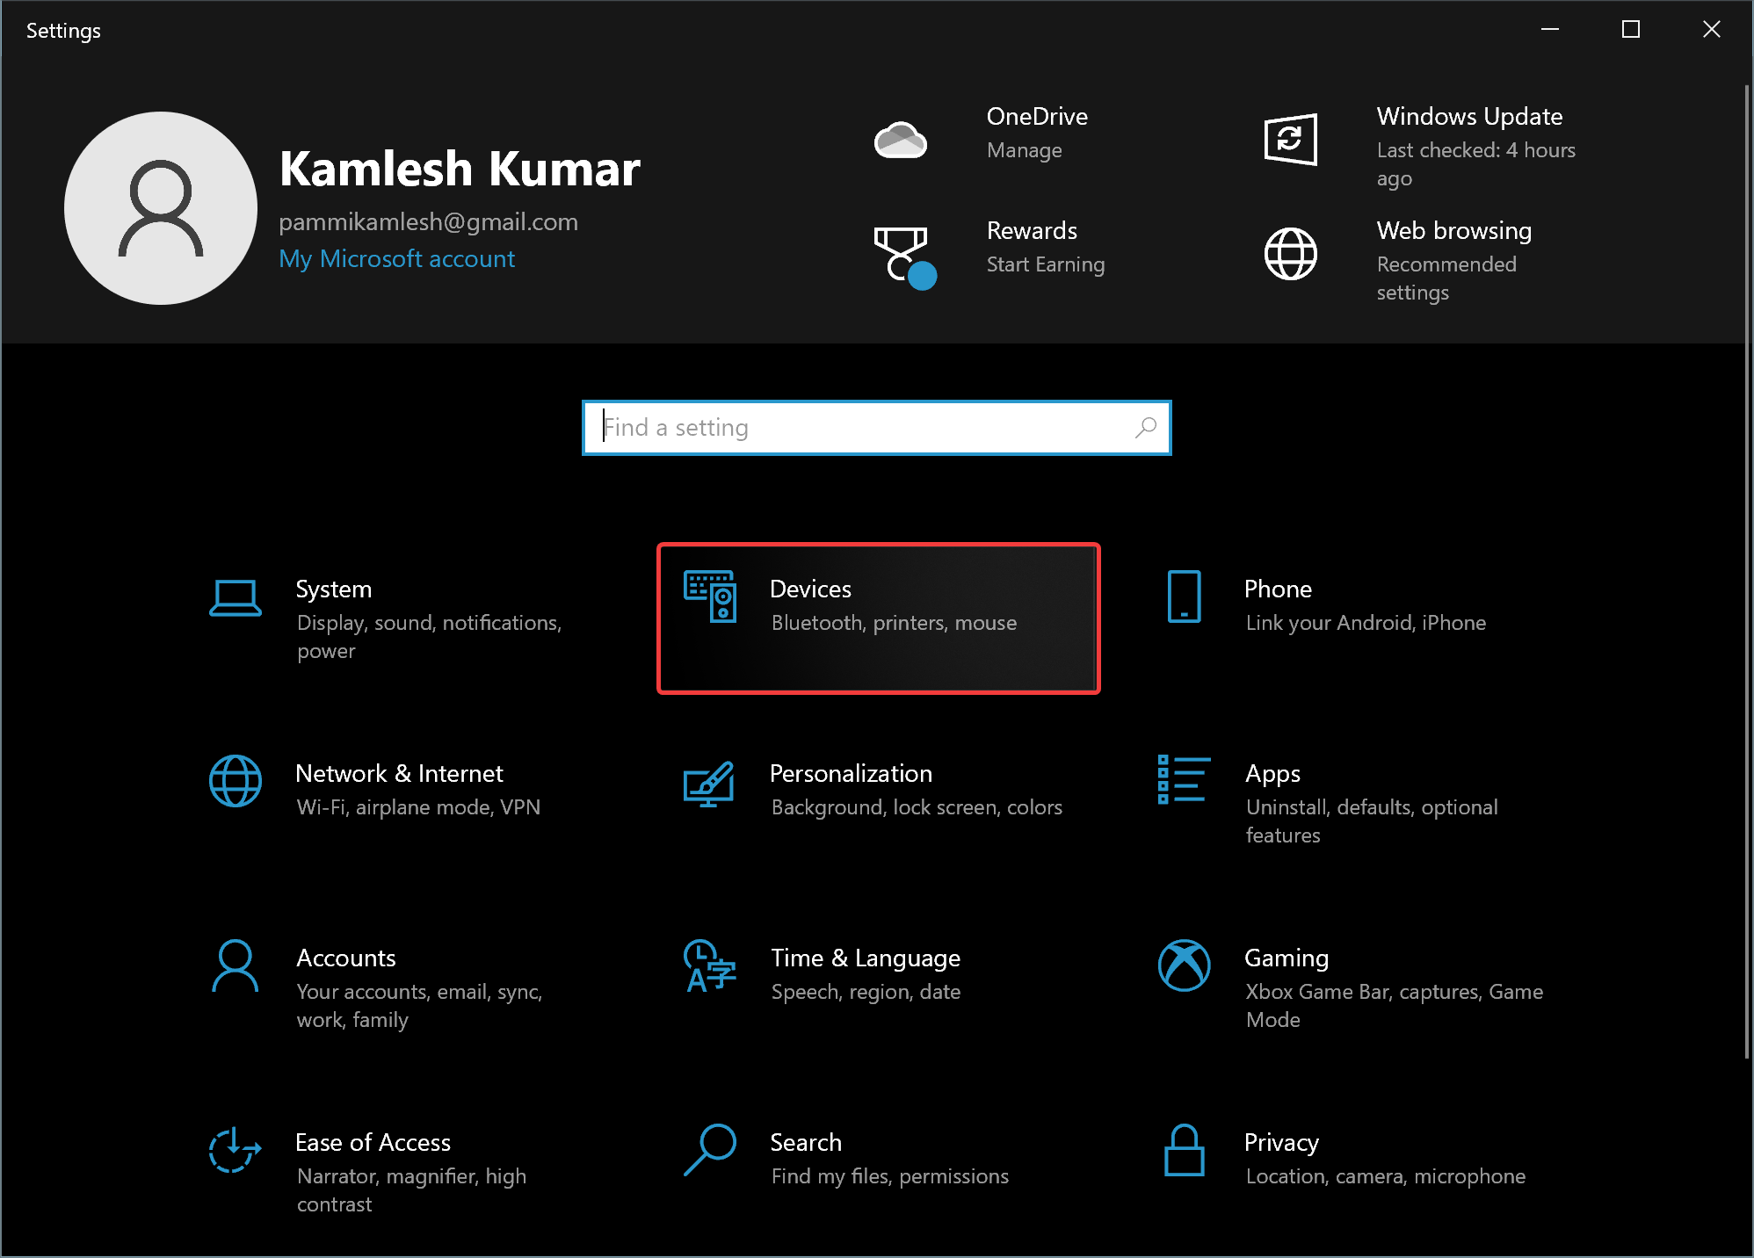
Task: Click the user profile avatar picture
Action: point(161,208)
